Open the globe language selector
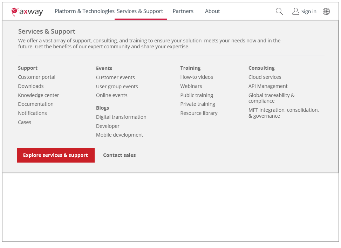 point(326,12)
